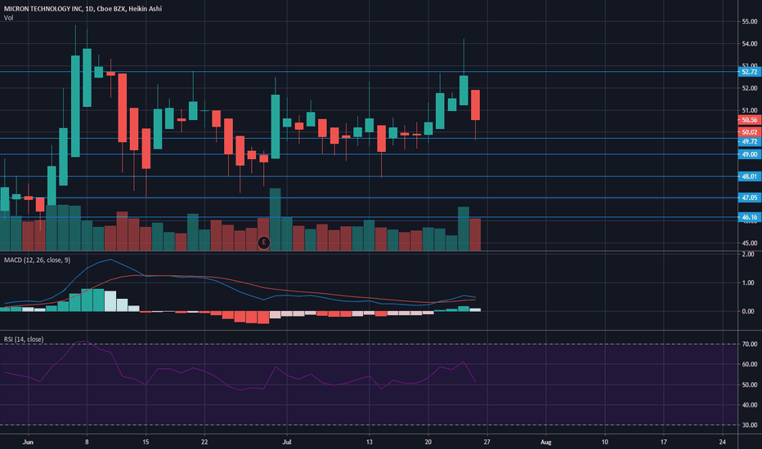Click the 13 date label on time axis

coord(370,442)
